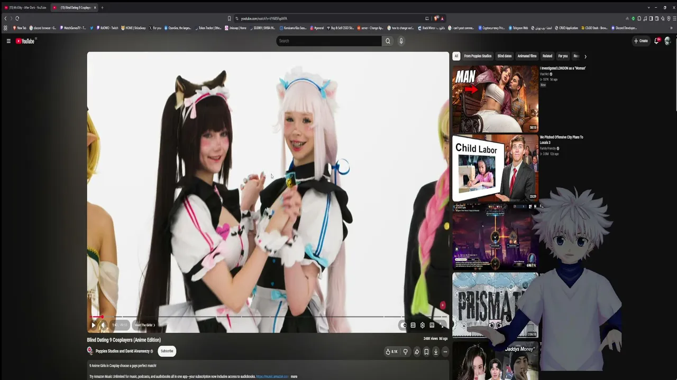Open the notifications bell
The image size is (677, 380).
(657, 41)
